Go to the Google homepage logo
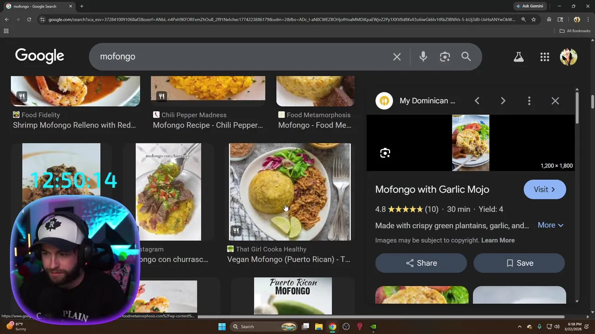 pyautogui.click(x=40, y=56)
